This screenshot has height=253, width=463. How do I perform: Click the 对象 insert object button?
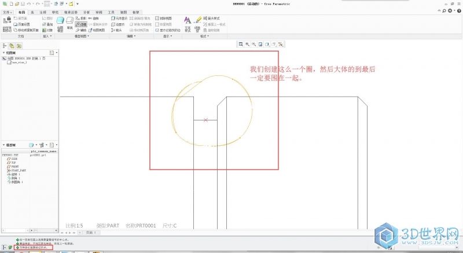click(x=47, y=30)
